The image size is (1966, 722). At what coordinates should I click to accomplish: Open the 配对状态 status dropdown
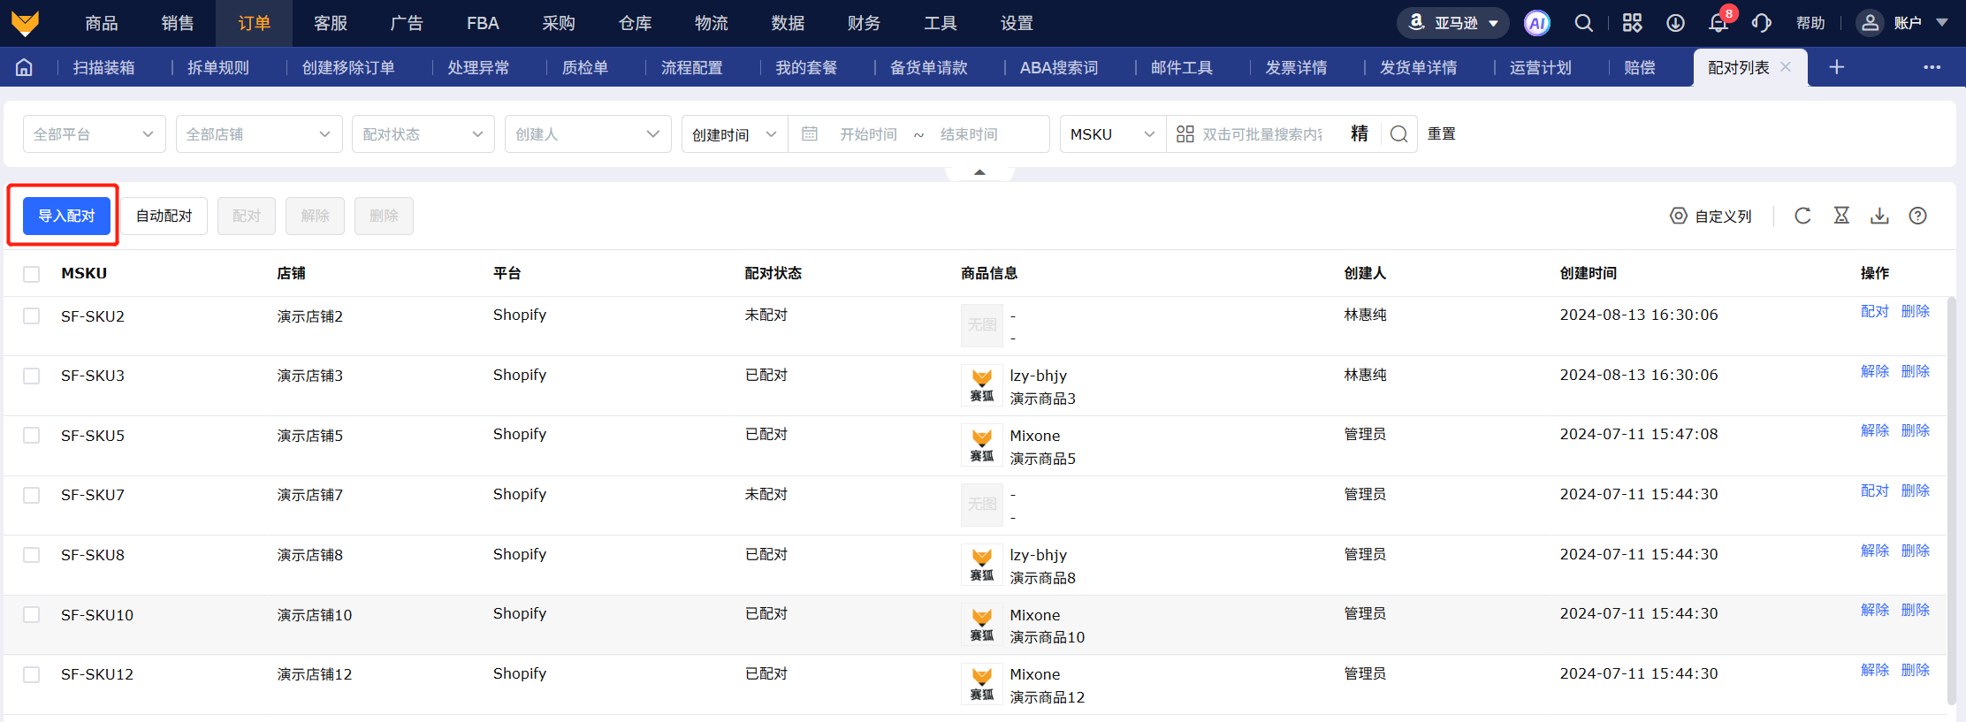[423, 133]
